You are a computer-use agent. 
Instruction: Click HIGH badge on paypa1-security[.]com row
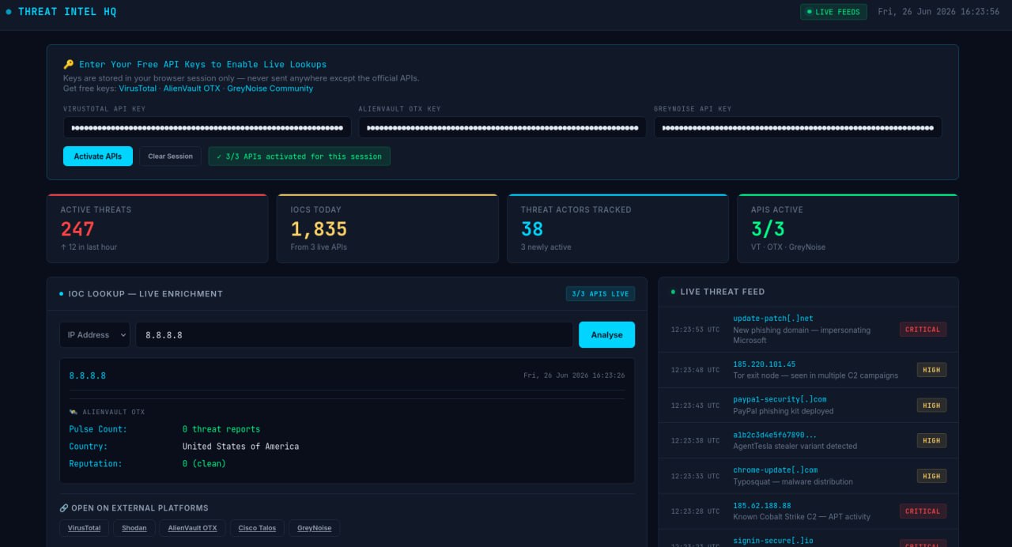[x=931, y=406]
